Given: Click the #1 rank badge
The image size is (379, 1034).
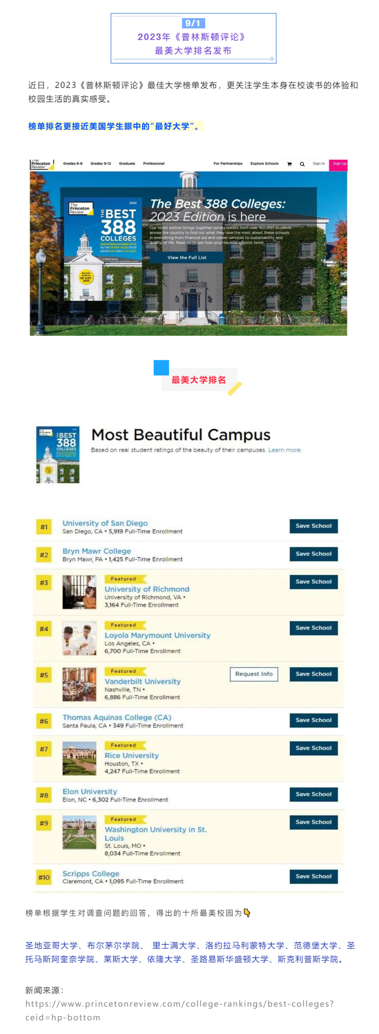Looking at the screenshot, I should click(44, 526).
